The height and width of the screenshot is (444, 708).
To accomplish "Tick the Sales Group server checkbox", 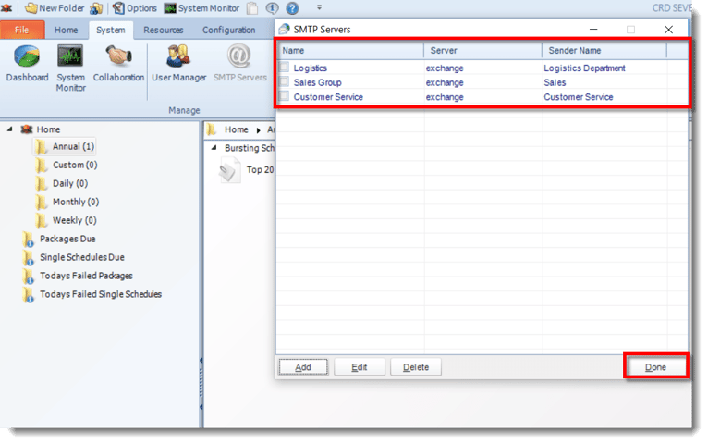I will point(284,81).
